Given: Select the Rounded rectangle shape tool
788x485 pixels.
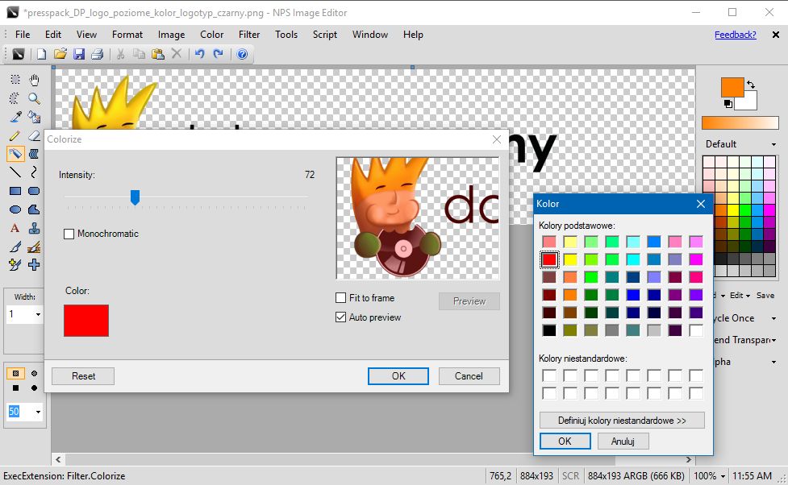Looking at the screenshot, I should coord(34,191).
